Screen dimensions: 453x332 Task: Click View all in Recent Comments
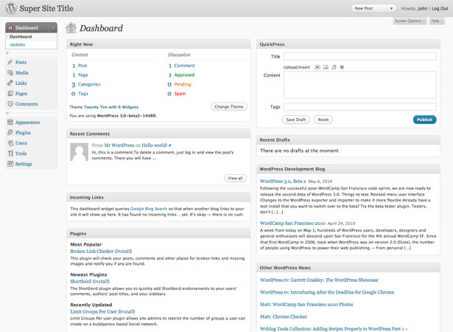tap(235, 178)
